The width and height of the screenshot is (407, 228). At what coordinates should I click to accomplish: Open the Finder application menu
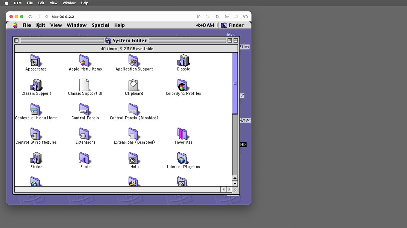(233, 25)
